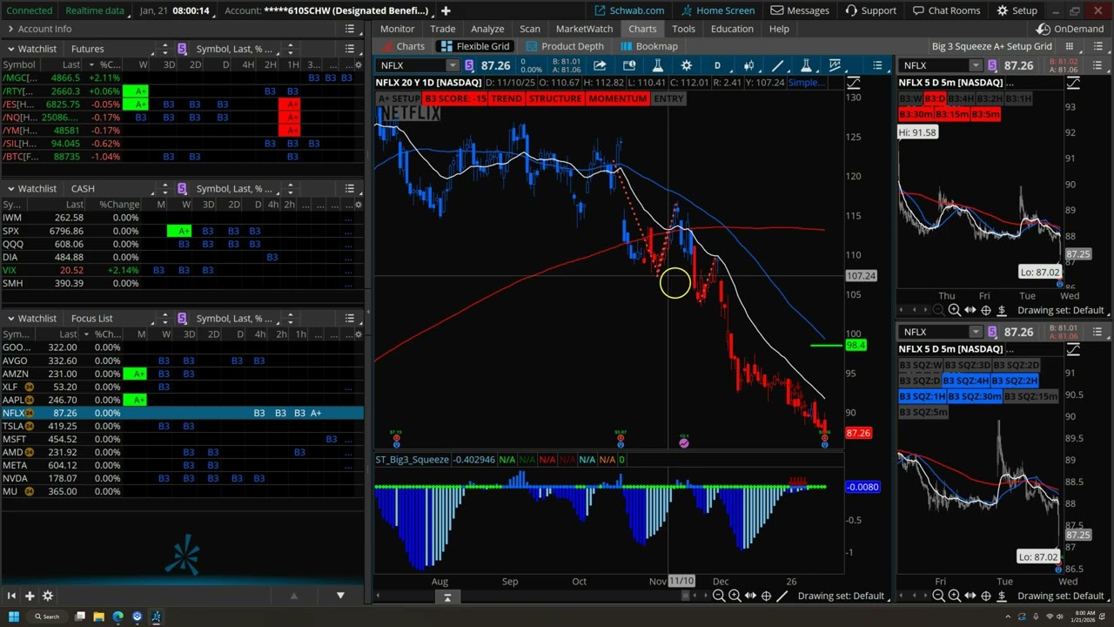
Task: Click zoom in icon under upper right NFLX chart
Action: [954, 310]
